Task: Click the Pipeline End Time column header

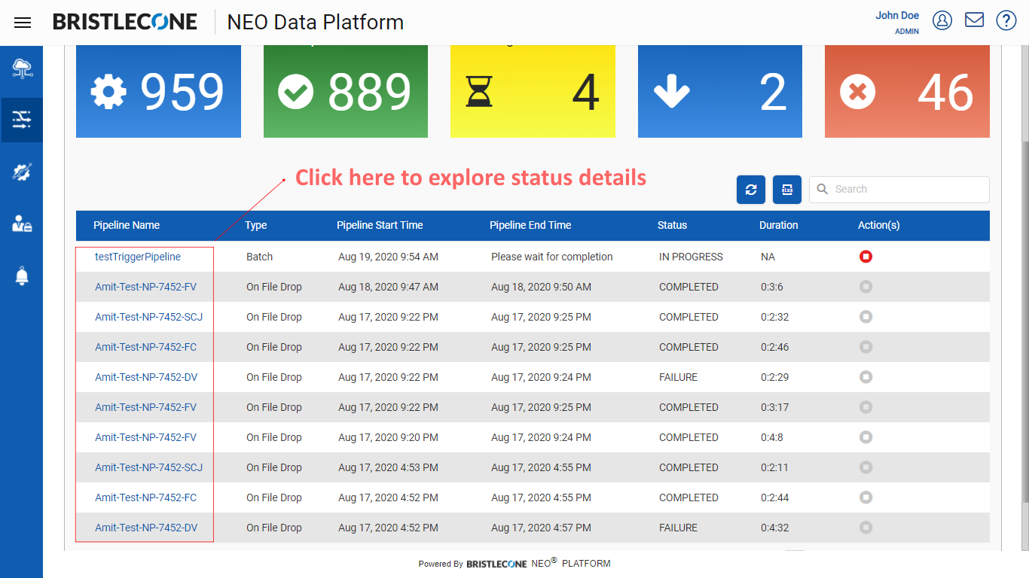Action: [530, 225]
